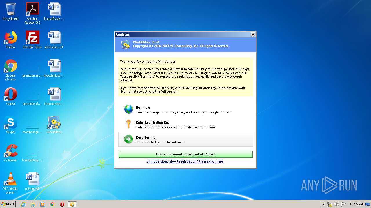Click the 'Thank you for evaluating WinUtilities!' text

(148, 62)
